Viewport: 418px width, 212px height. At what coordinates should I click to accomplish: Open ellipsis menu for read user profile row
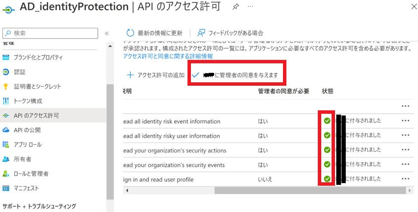405,179
